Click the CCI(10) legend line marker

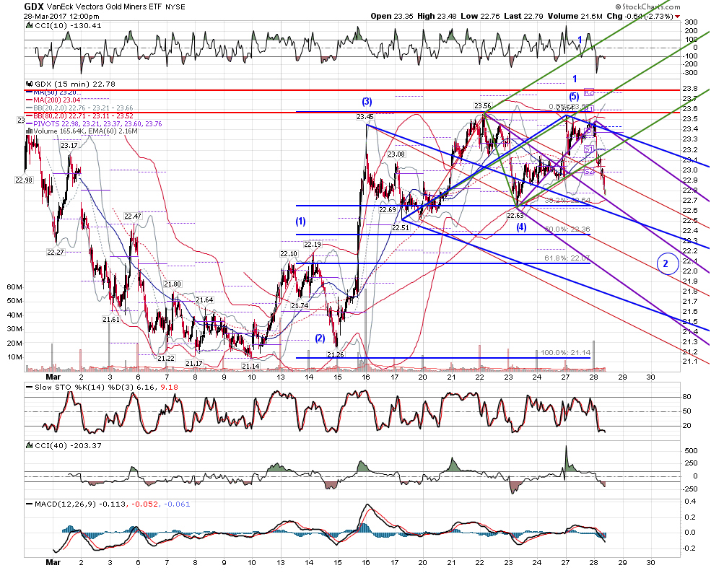[30, 26]
